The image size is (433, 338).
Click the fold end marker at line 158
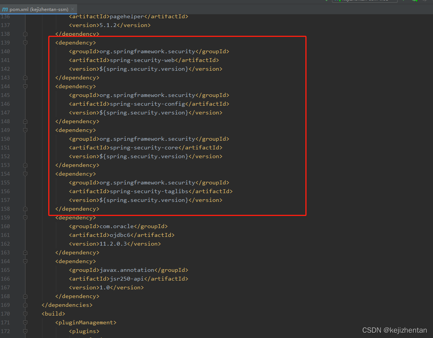coord(25,209)
